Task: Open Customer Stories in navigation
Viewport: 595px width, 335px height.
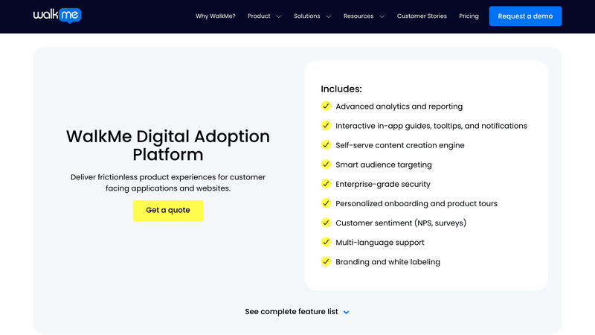Action: click(x=422, y=16)
